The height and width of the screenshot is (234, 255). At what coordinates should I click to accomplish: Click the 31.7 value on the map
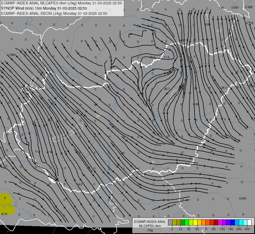198,184
